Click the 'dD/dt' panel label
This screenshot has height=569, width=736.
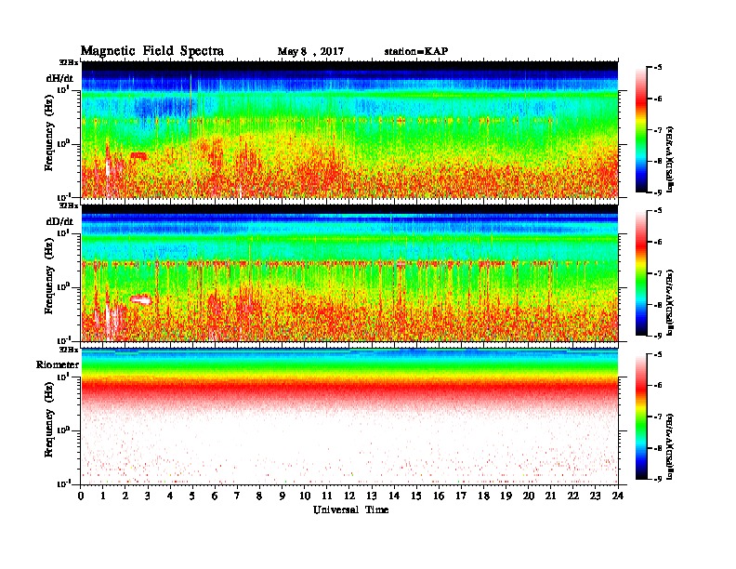[x=59, y=221]
